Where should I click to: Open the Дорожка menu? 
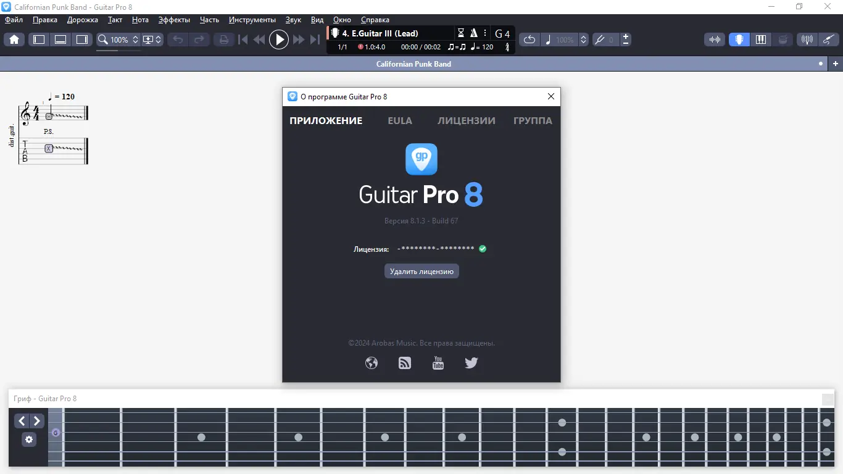(83, 20)
